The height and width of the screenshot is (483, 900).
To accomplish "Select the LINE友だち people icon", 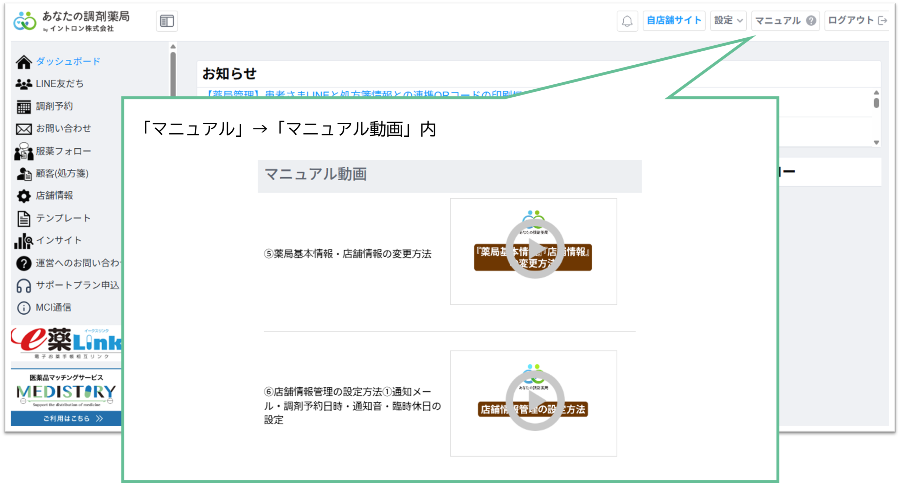I will (24, 84).
